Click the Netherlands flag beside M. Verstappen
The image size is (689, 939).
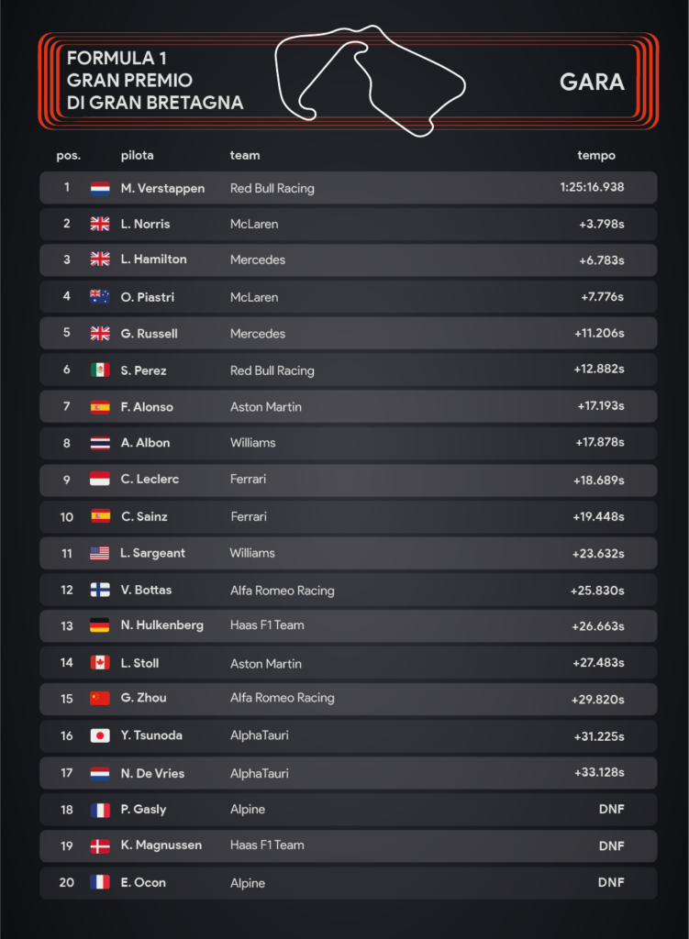click(x=100, y=189)
